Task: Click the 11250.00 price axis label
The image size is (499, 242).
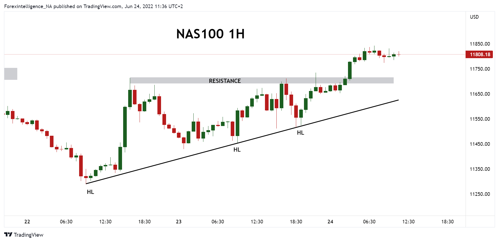Action: pos(480,194)
